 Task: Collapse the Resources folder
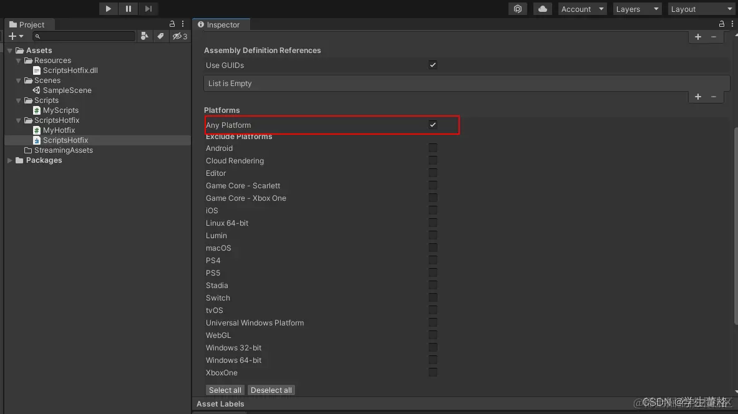(x=19, y=60)
